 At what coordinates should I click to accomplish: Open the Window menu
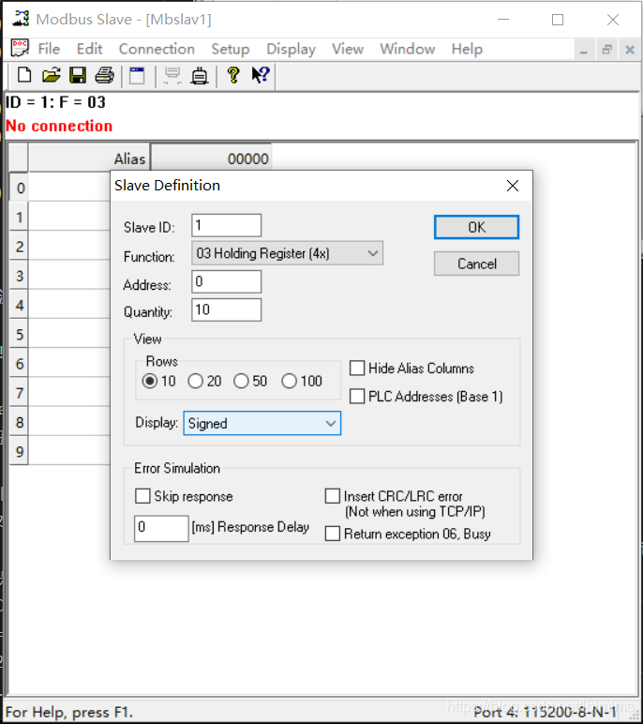coord(408,49)
